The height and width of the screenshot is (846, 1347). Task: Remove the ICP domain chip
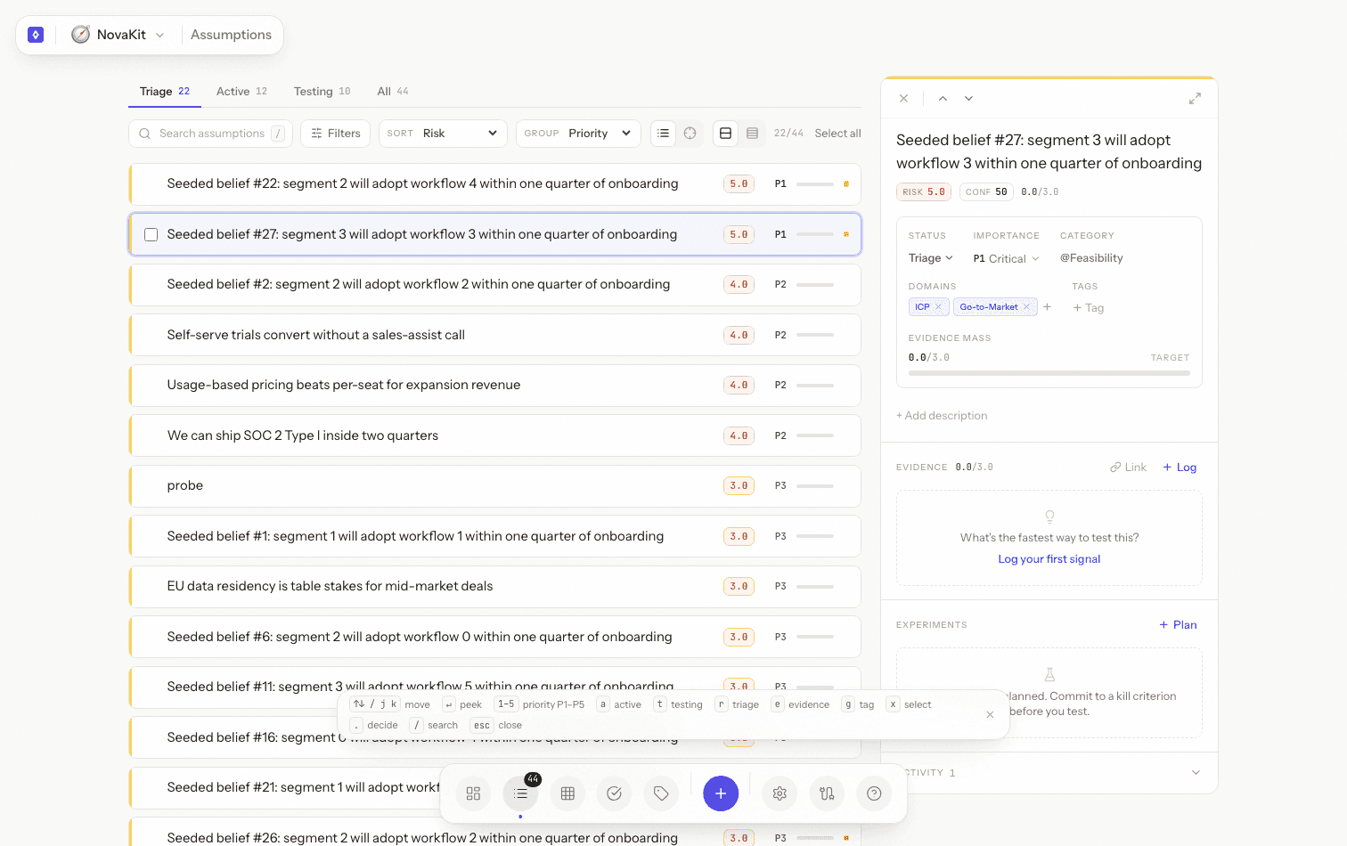938,307
